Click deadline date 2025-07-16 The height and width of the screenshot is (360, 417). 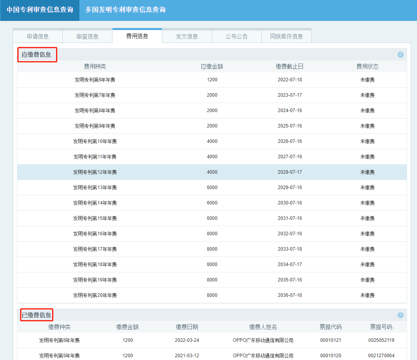point(290,126)
